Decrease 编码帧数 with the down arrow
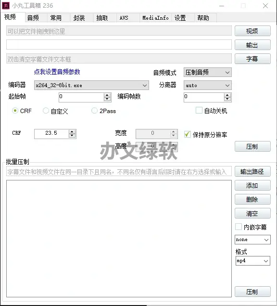Image resolution: width=277 pixels, height=306 pixels. tap(227, 99)
